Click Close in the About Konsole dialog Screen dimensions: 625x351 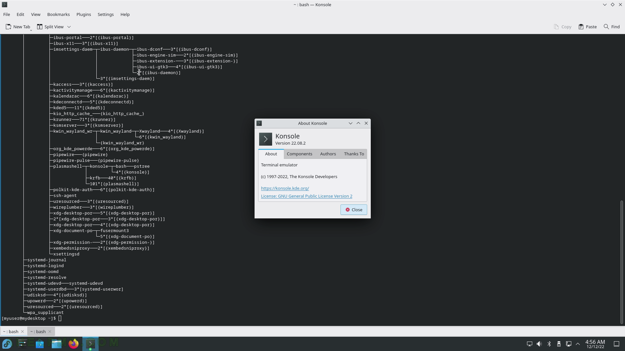pos(354,210)
